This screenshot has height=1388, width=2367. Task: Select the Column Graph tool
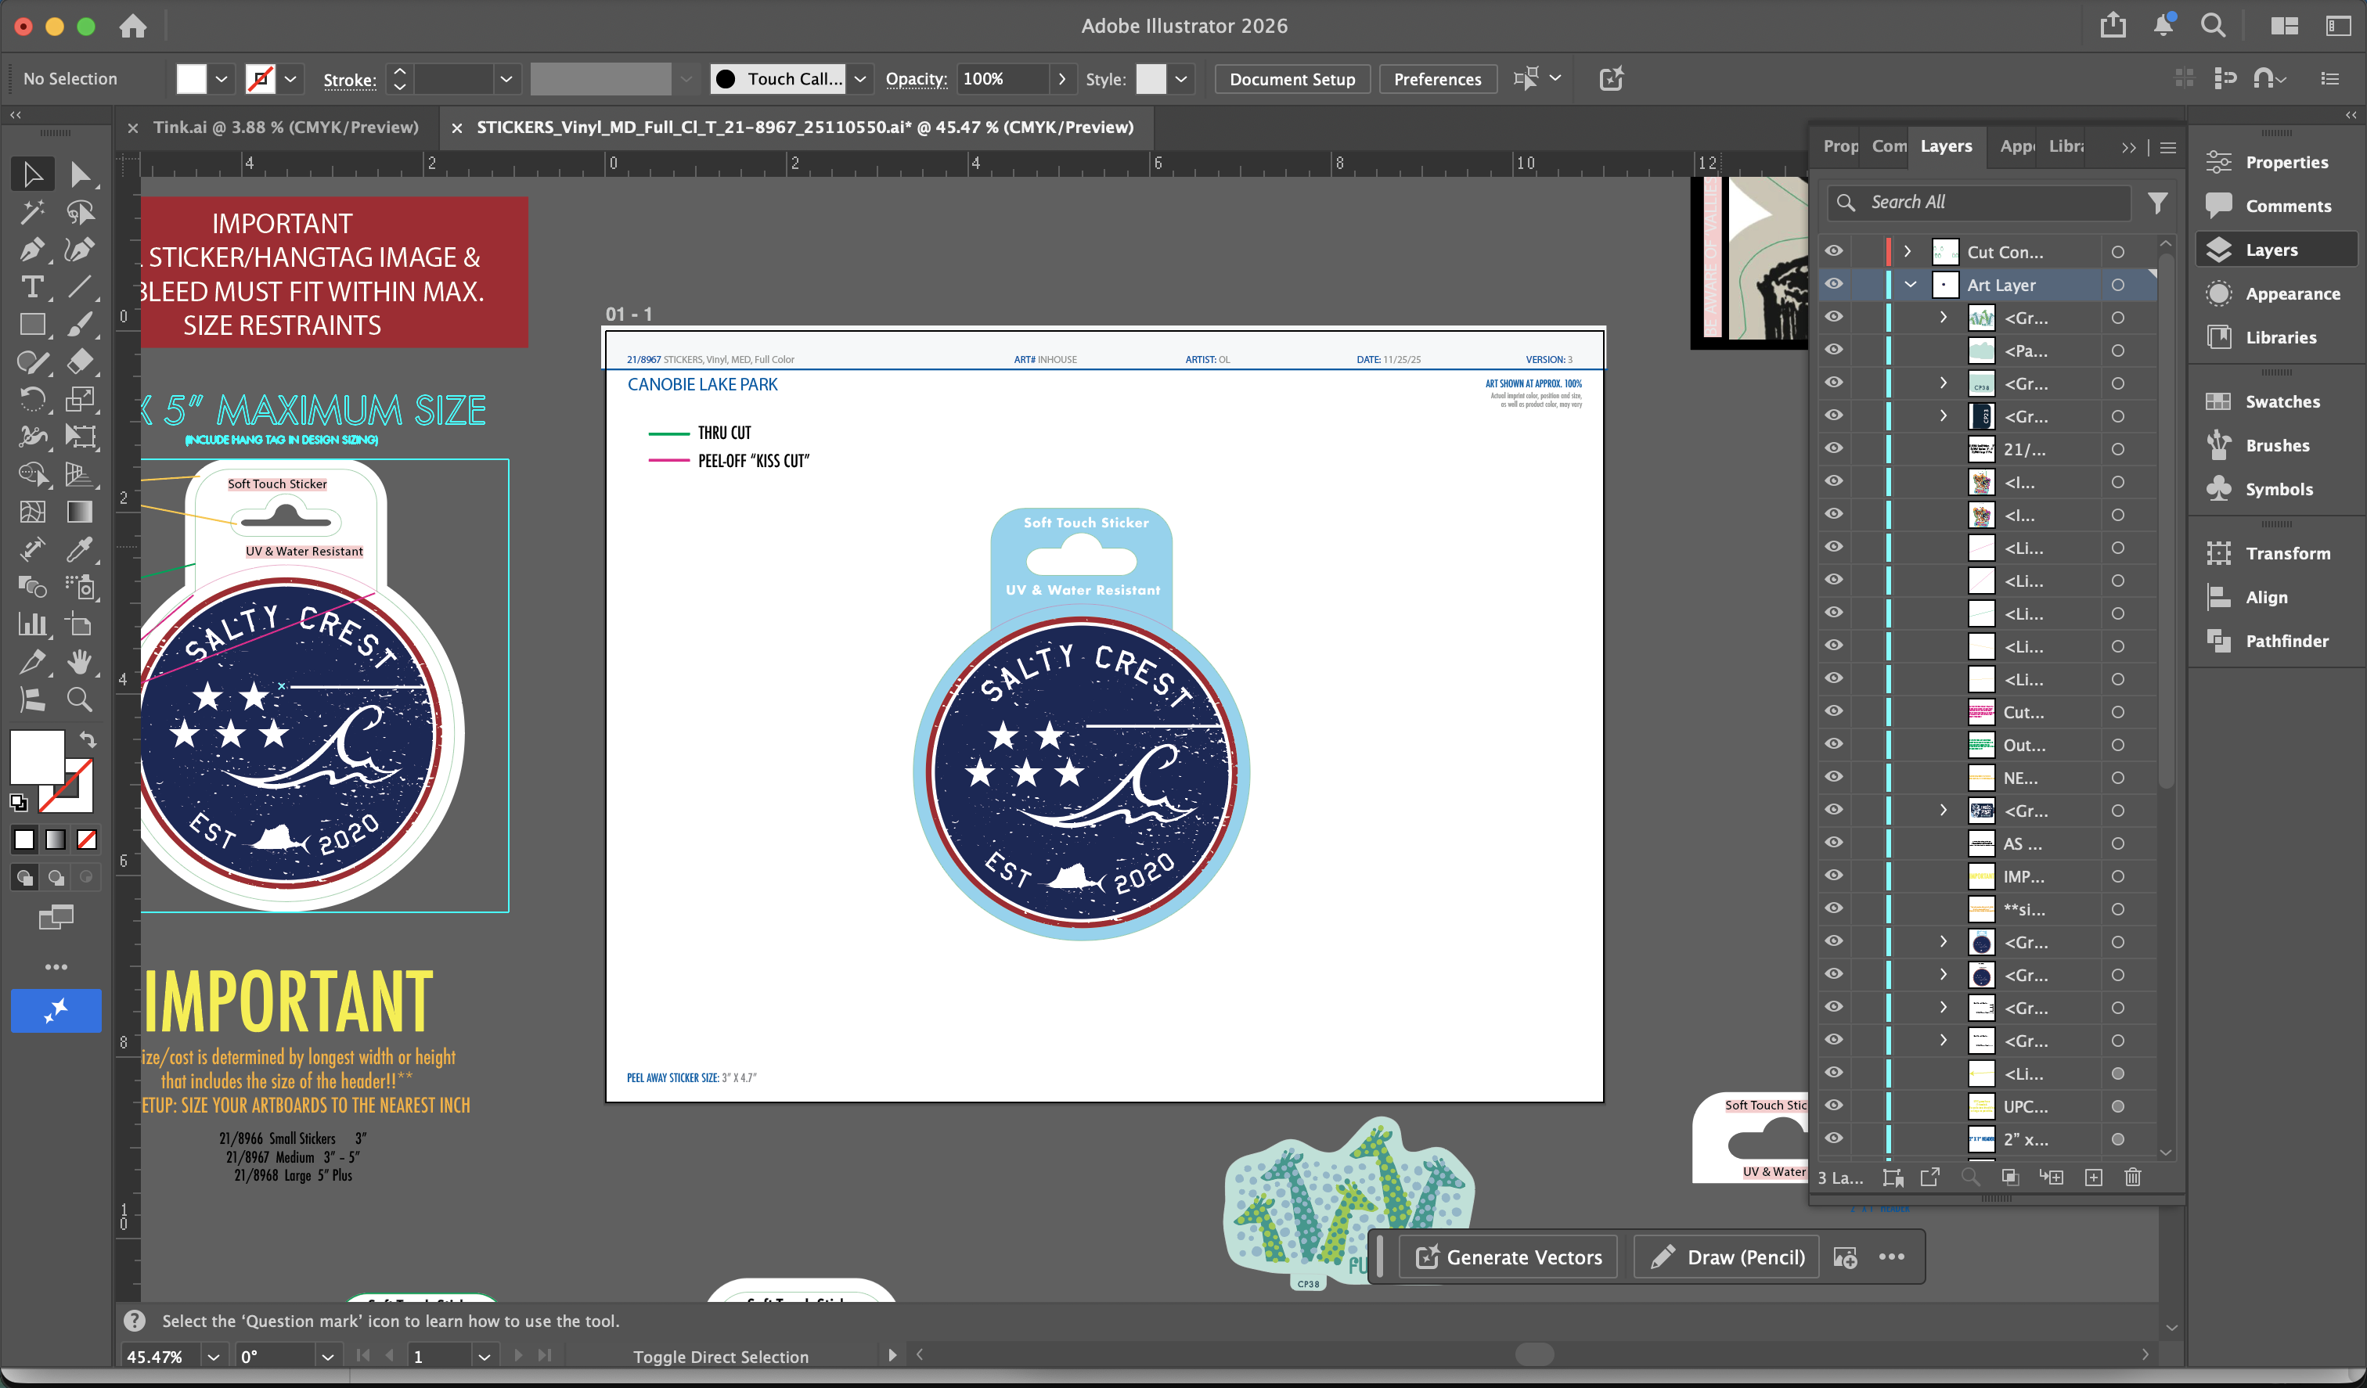33,624
